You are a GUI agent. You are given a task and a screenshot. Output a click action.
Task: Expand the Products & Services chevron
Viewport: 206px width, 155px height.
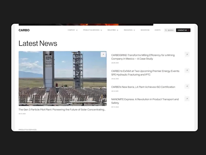point(101,30)
